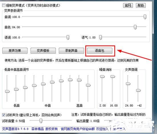Open the 官网 website button

(128, 5)
